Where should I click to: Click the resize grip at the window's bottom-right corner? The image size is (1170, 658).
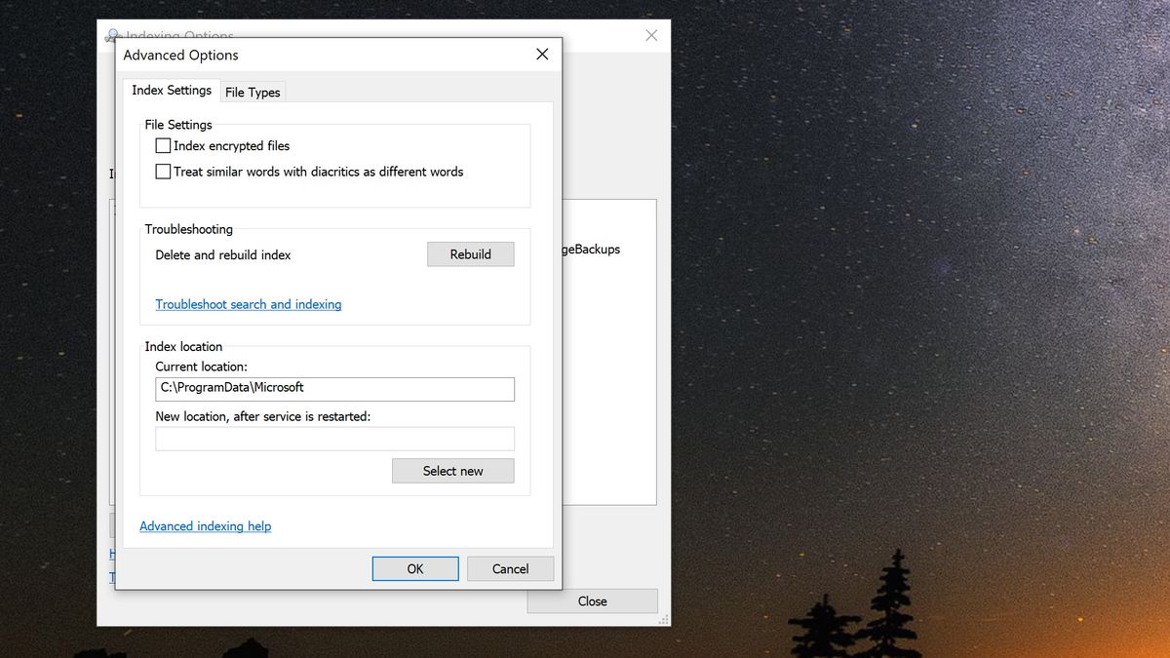pyautogui.click(x=662, y=620)
